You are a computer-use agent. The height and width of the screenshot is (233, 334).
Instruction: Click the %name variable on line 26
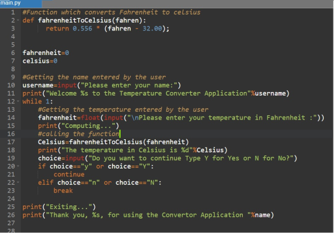(261, 215)
